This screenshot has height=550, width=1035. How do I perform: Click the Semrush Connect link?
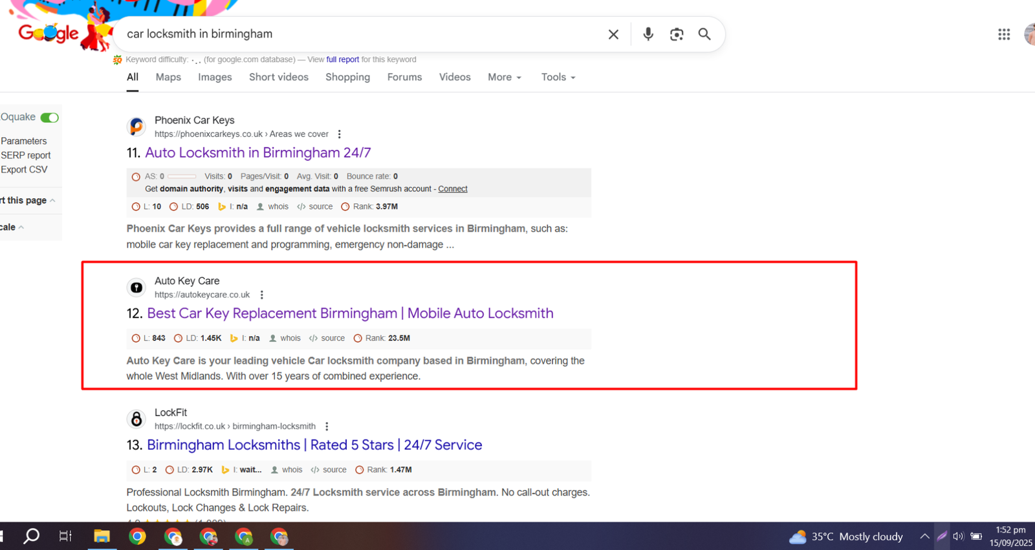[452, 189]
